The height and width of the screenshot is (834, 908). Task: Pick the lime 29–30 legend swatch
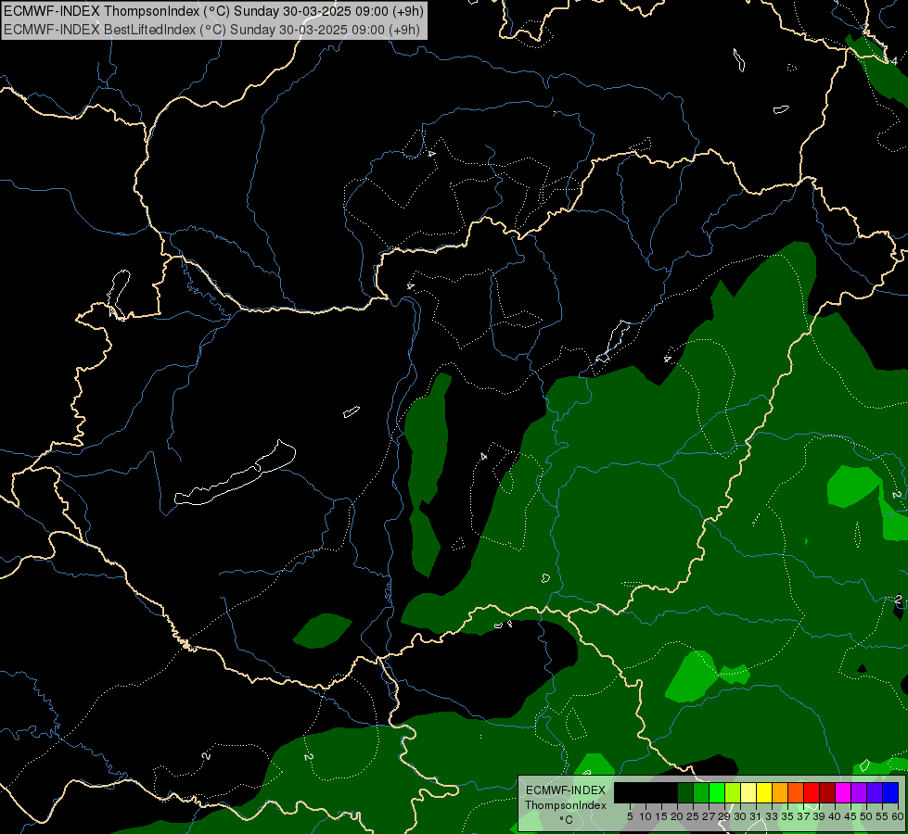tap(733, 792)
